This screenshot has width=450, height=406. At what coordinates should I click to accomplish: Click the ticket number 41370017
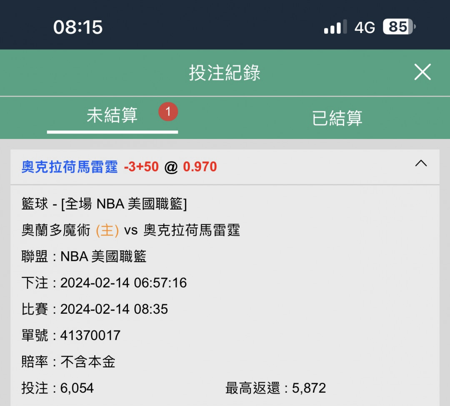(x=90, y=335)
